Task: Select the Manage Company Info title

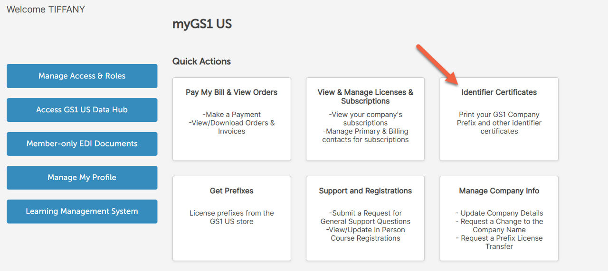Action: coord(499,191)
